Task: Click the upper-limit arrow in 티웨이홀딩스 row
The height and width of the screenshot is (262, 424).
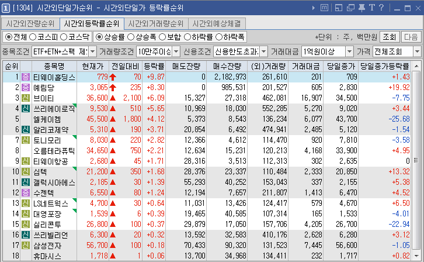Action: click(x=113, y=77)
